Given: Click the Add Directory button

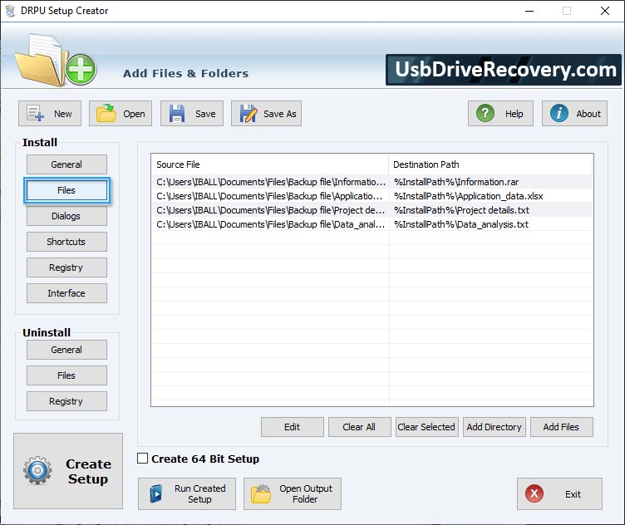Looking at the screenshot, I should (x=495, y=427).
